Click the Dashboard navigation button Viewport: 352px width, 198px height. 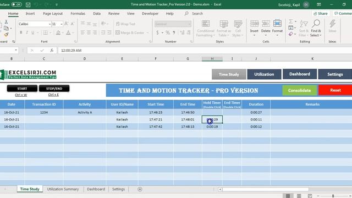[x=300, y=74]
